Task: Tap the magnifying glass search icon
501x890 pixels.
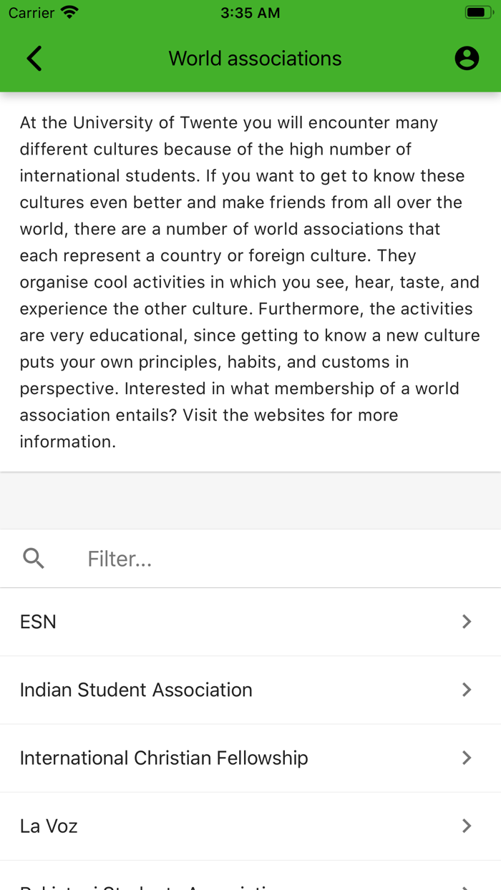Action: [x=34, y=558]
